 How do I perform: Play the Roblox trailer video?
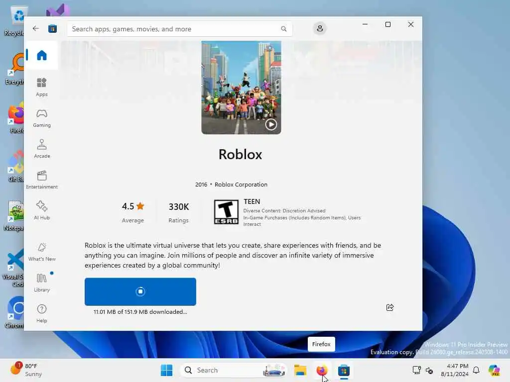point(271,124)
